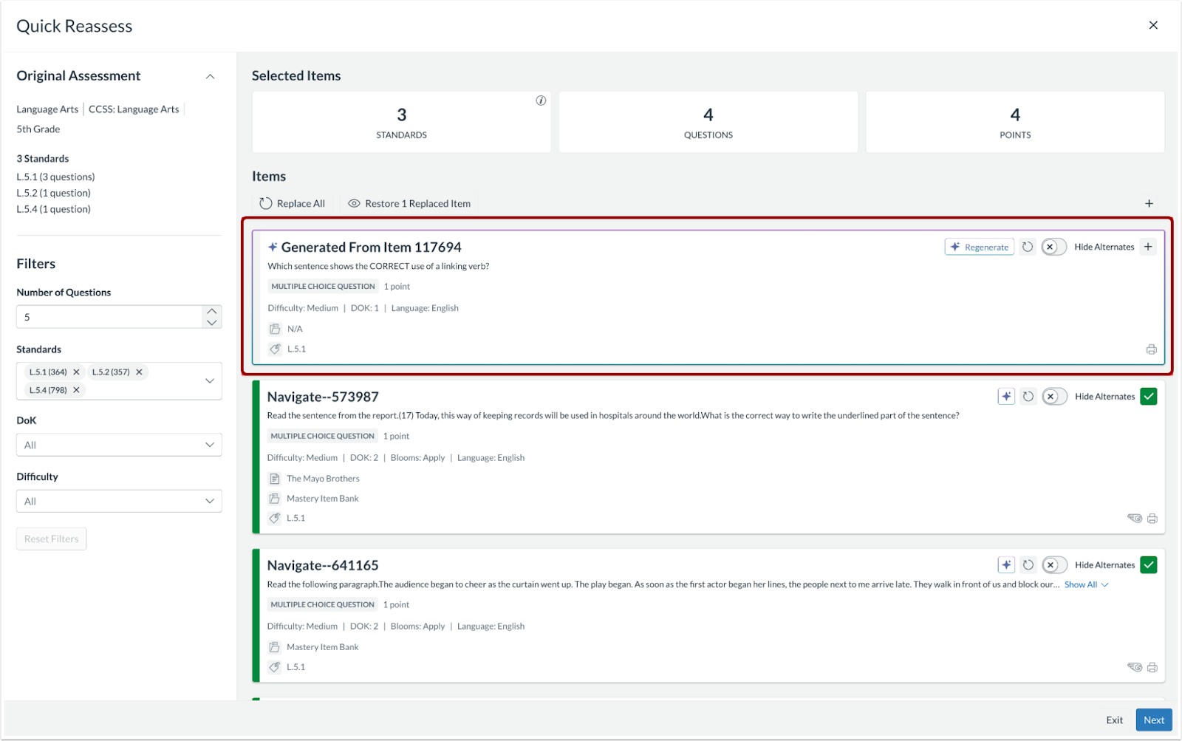Toggle Hide Alternates switch for Navigate--573987
This screenshot has height=741, width=1182.
coord(1054,397)
